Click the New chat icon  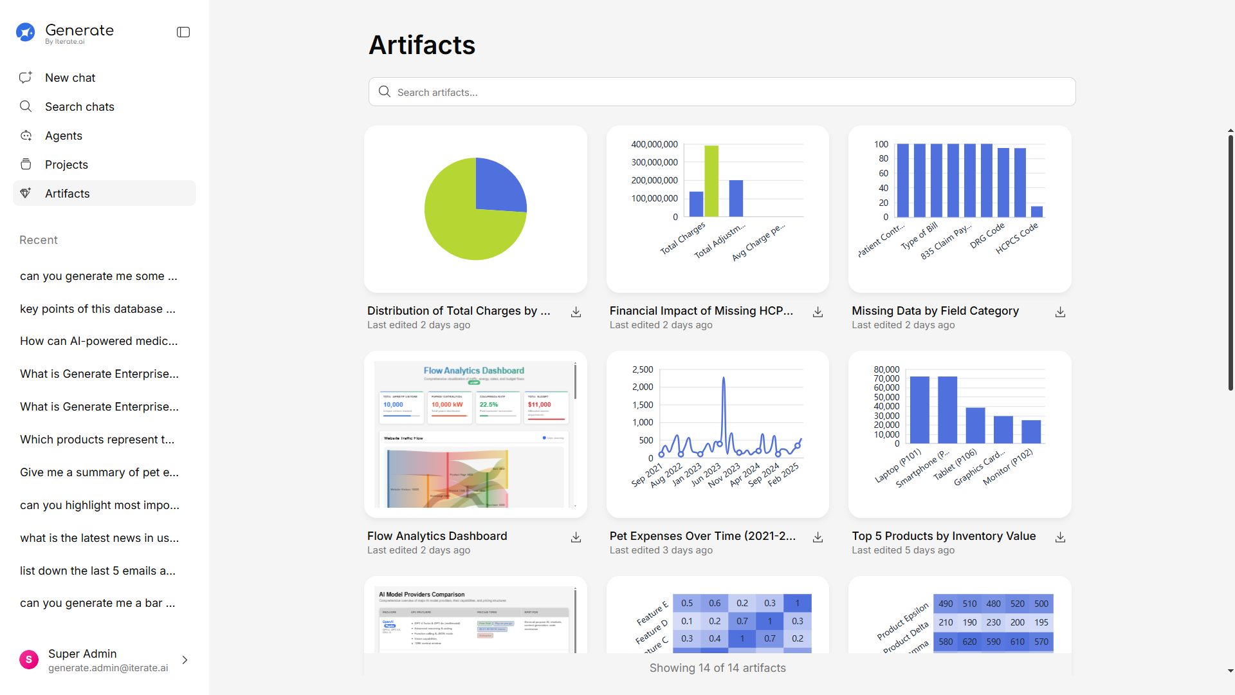tap(26, 78)
